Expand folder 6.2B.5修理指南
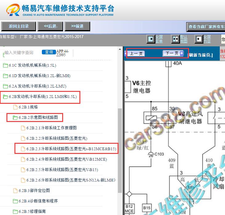Screen dimensions: 225x215 pos(32,211)
